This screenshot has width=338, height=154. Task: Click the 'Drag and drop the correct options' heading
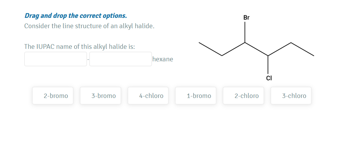tap(76, 16)
